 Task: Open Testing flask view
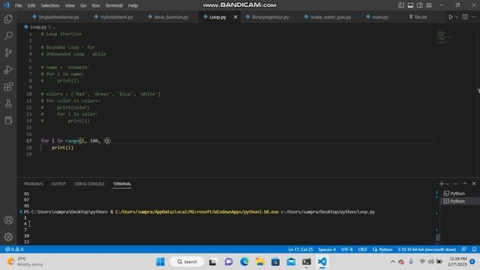8,103
